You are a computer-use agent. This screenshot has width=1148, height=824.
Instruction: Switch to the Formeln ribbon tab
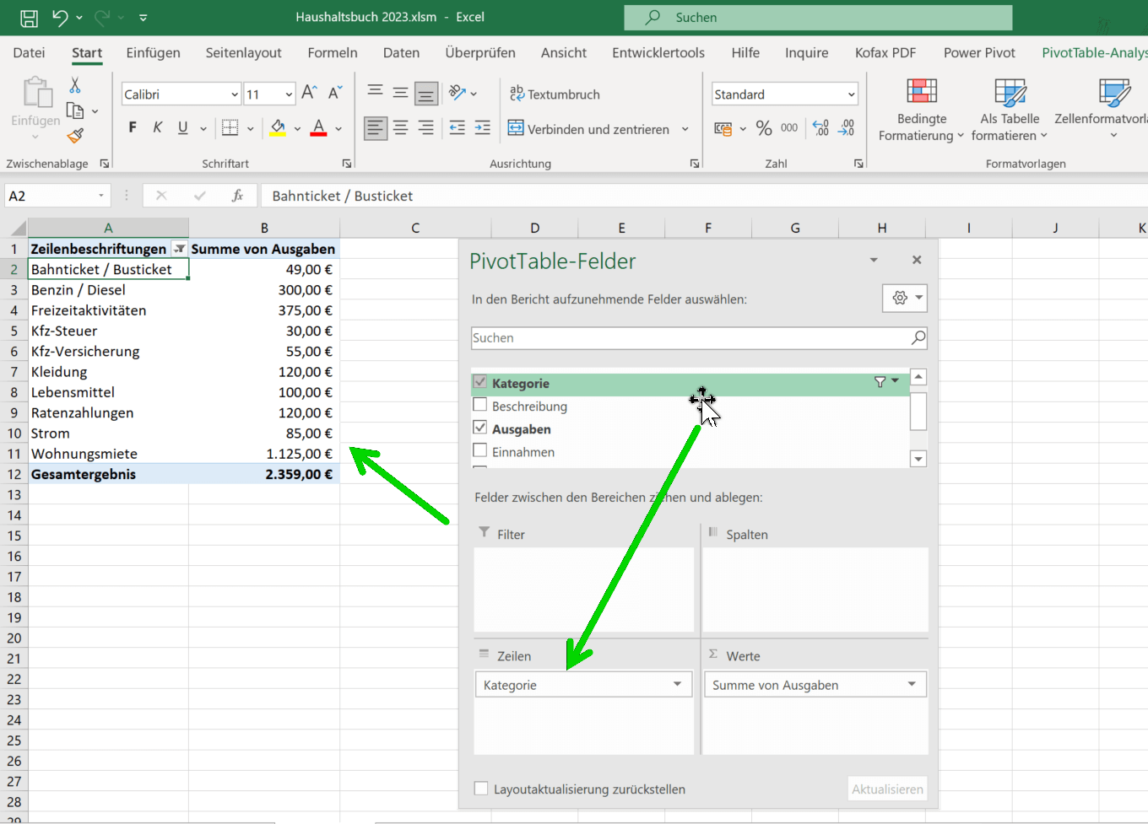pos(333,52)
